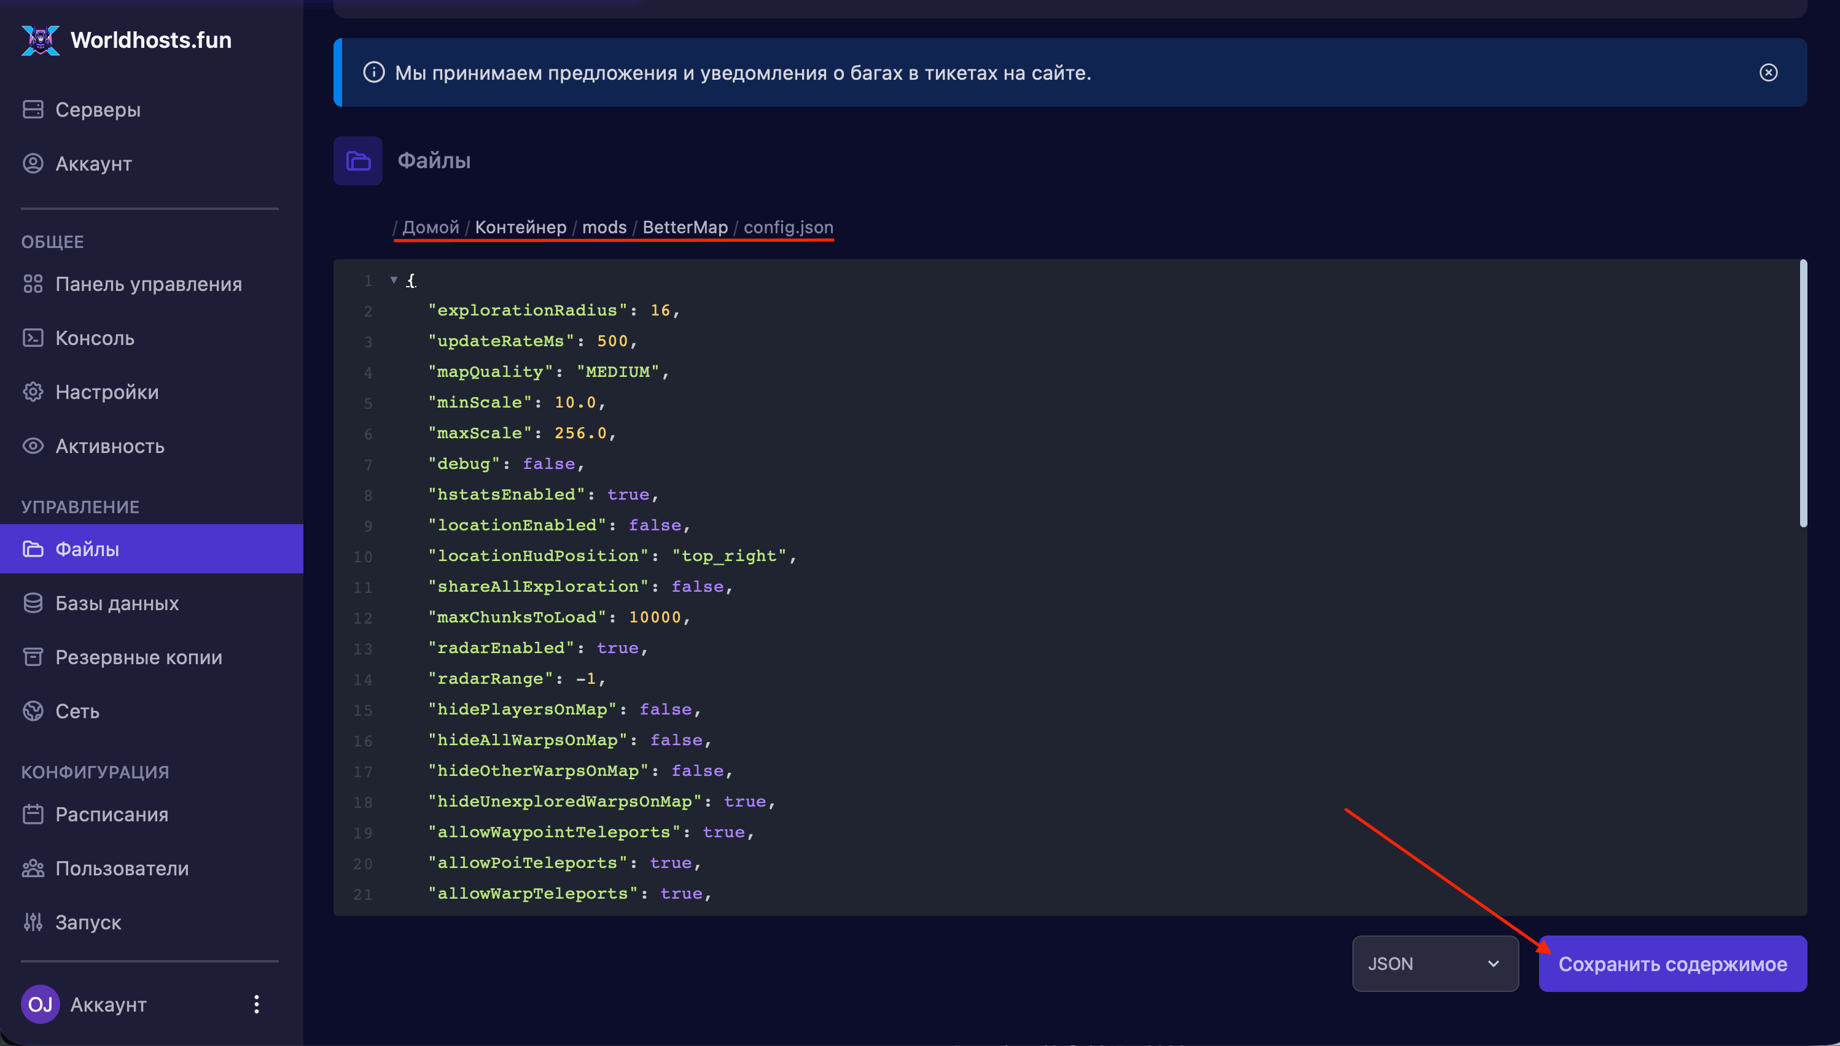Open the account three-dots menu
1840x1046 pixels.
click(x=257, y=1004)
